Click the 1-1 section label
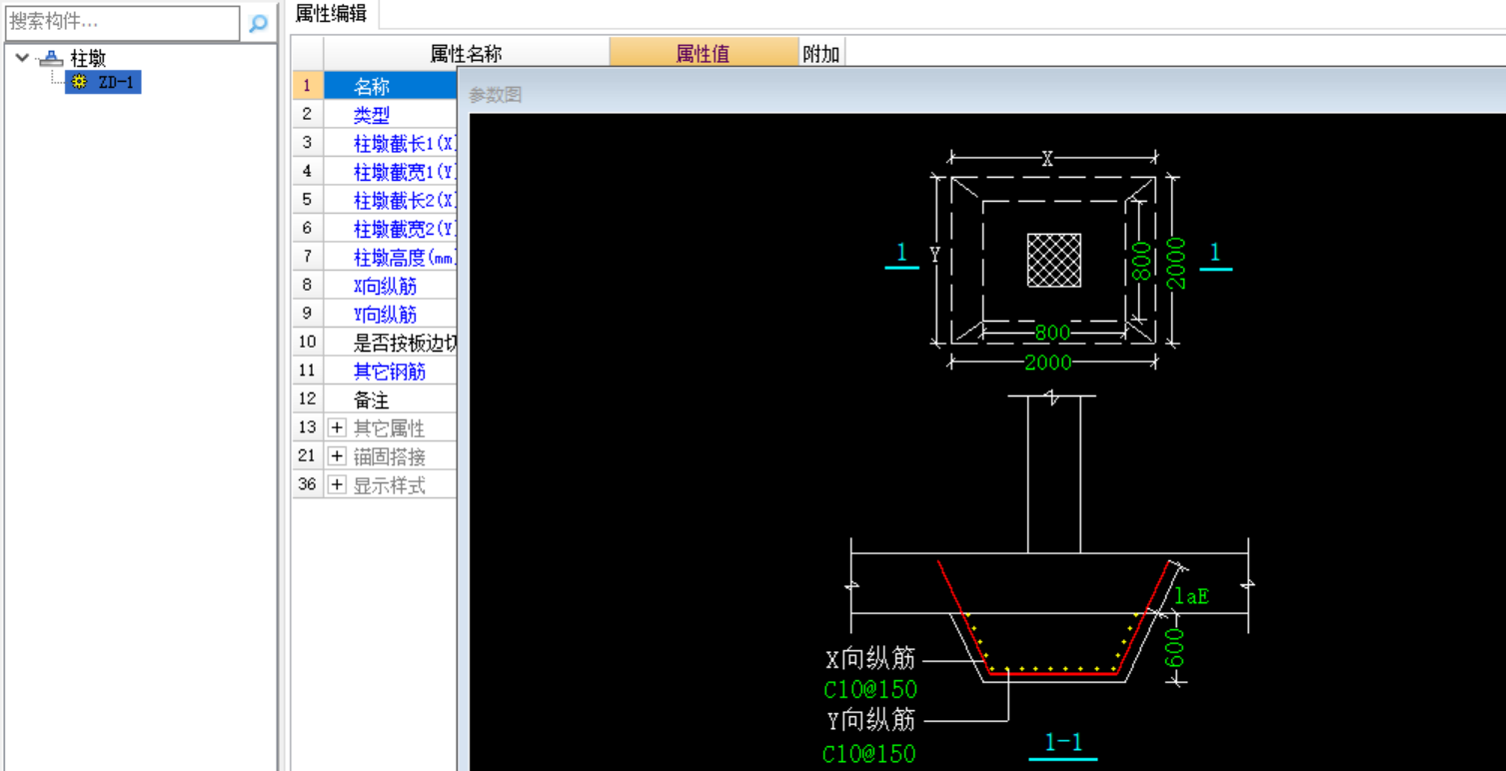 1063,742
